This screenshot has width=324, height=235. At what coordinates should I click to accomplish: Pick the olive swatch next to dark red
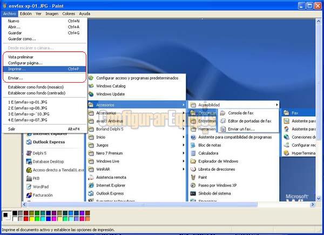[x=32, y=213]
